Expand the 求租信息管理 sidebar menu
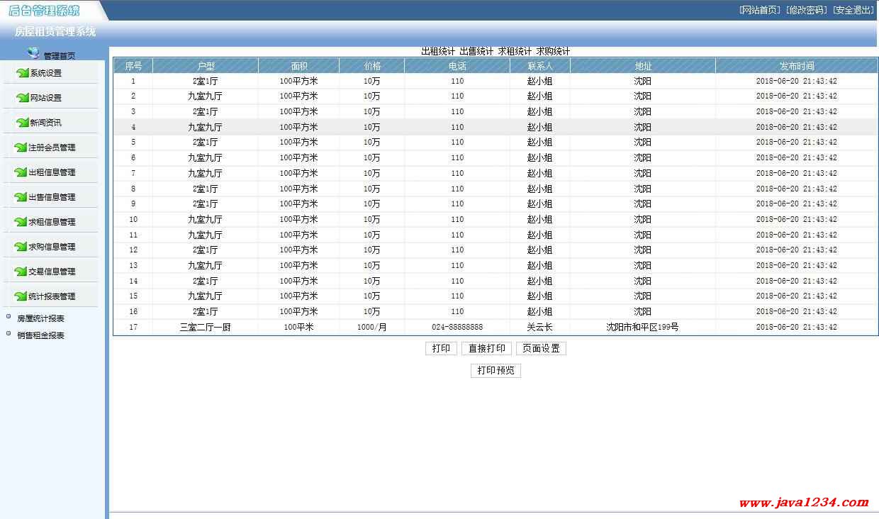This screenshot has width=879, height=519. (x=51, y=222)
